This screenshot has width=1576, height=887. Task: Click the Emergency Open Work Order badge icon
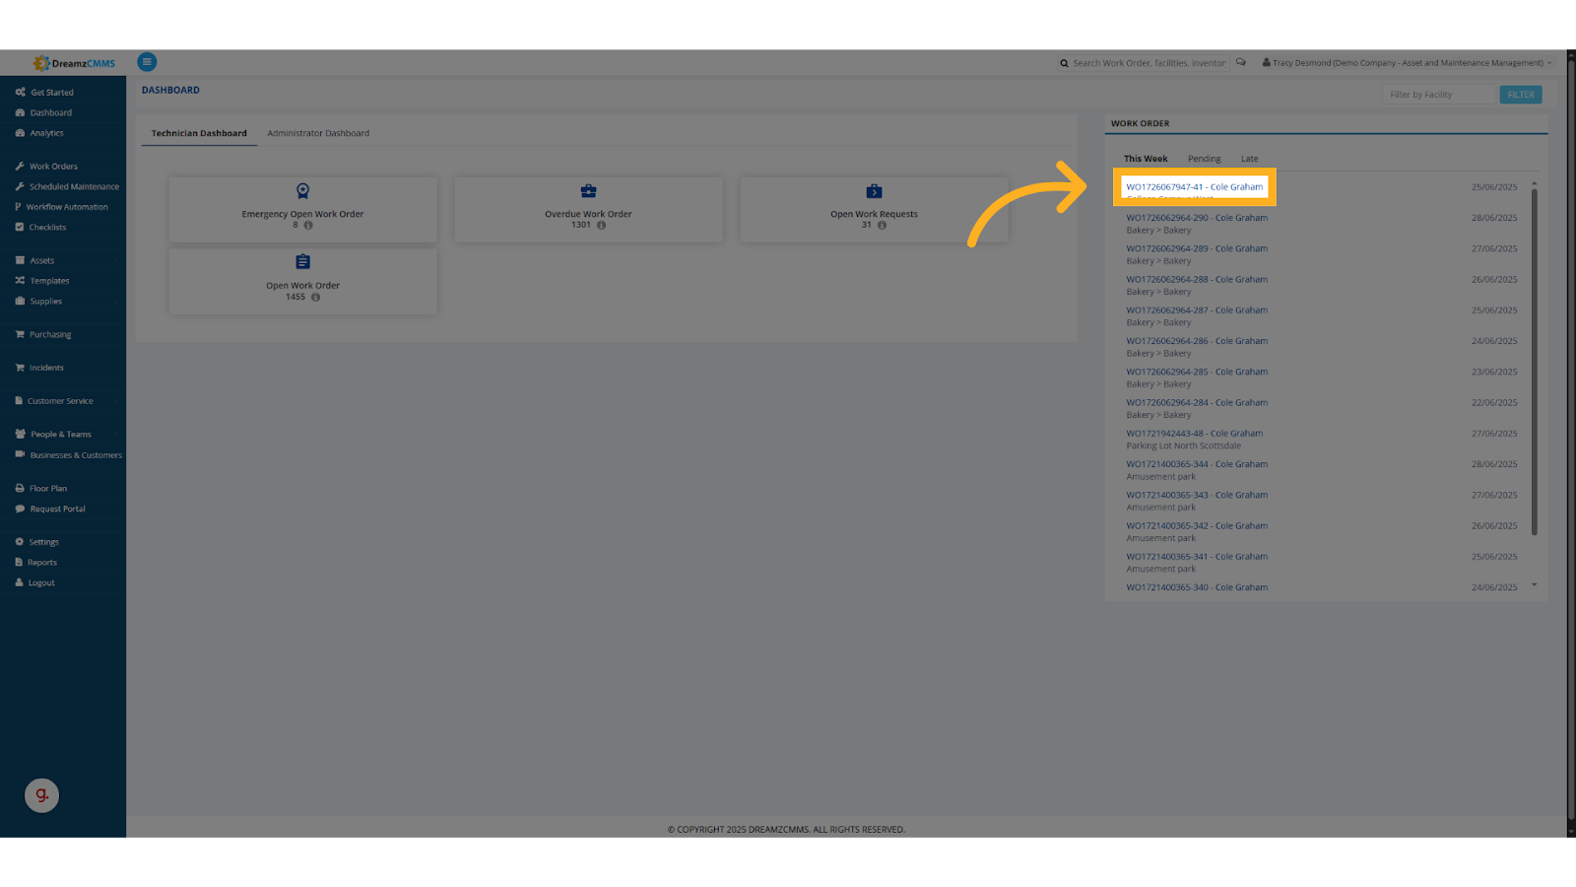pos(302,191)
